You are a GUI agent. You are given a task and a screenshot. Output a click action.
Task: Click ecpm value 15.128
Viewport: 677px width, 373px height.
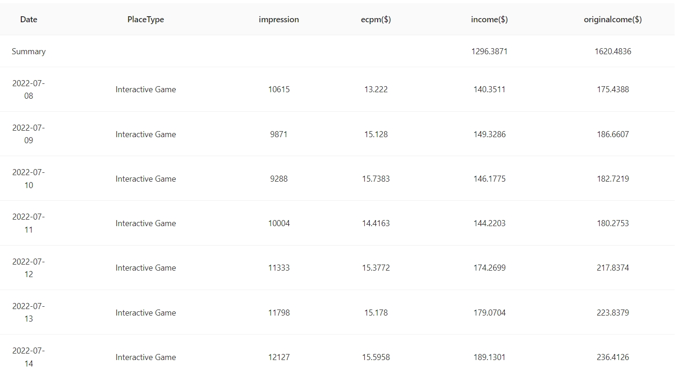[x=376, y=134]
